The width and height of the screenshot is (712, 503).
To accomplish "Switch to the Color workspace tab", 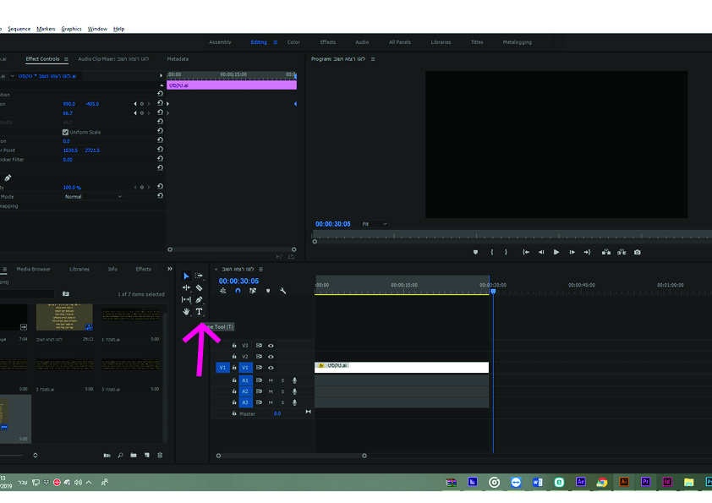I will pyautogui.click(x=293, y=42).
